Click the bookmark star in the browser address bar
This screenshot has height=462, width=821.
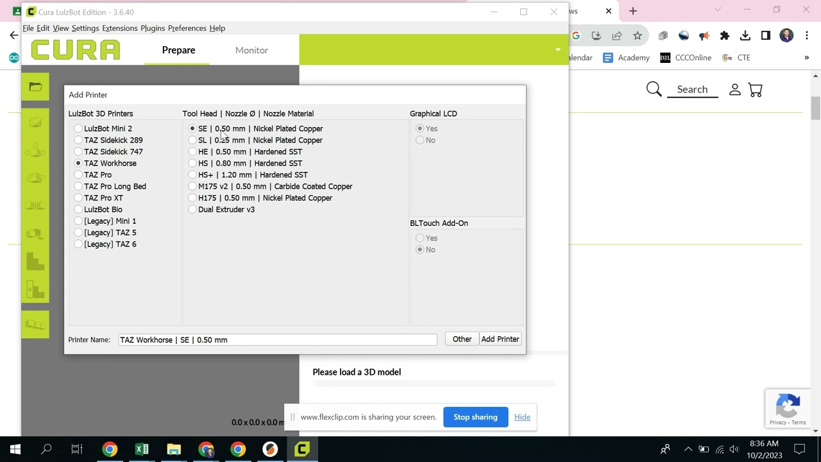[637, 36]
